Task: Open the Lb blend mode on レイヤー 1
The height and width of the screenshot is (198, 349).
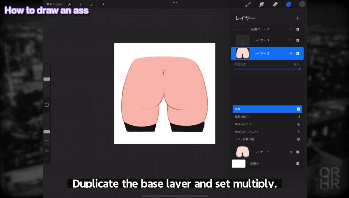Action: tap(291, 40)
